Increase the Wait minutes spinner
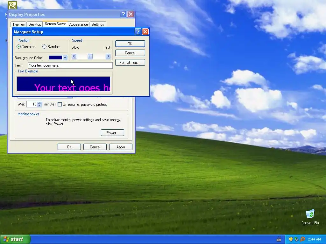This screenshot has width=326, height=244. 39,103
